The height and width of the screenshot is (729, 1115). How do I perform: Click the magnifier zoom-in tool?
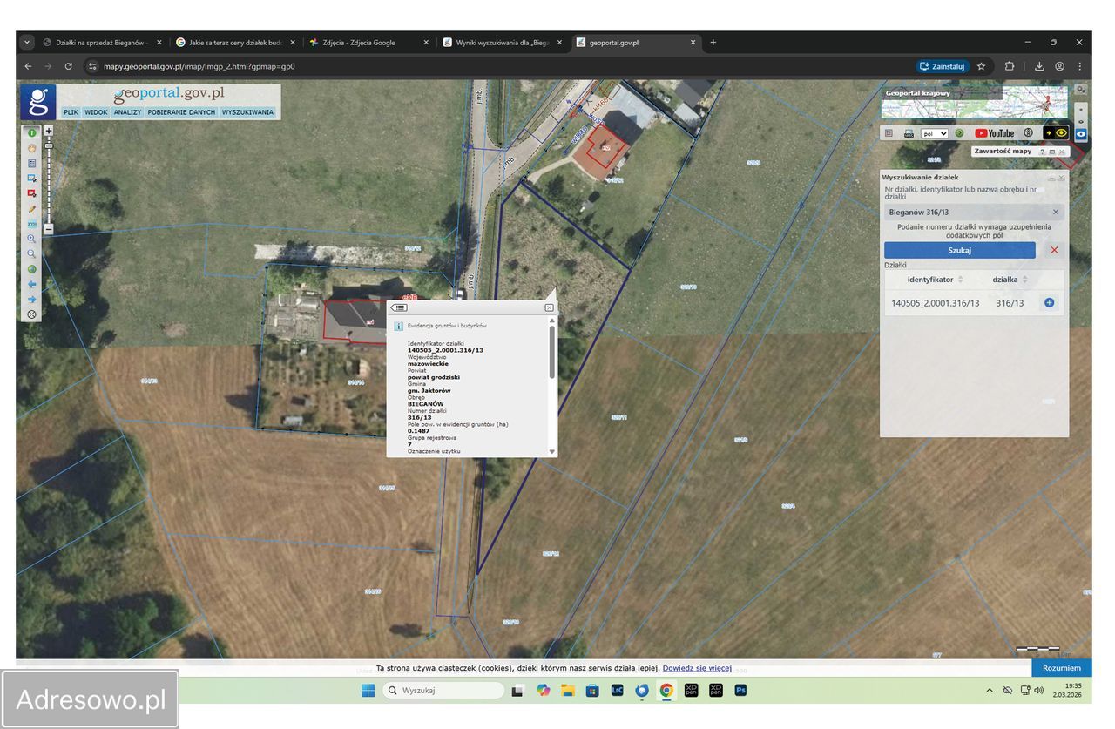point(32,239)
